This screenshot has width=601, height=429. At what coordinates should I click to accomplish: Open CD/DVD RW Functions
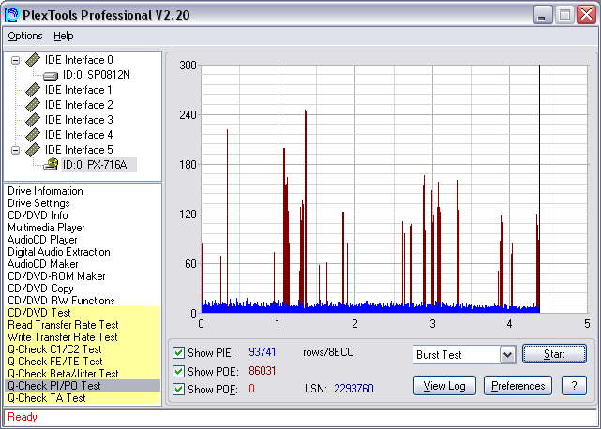(61, 301)
